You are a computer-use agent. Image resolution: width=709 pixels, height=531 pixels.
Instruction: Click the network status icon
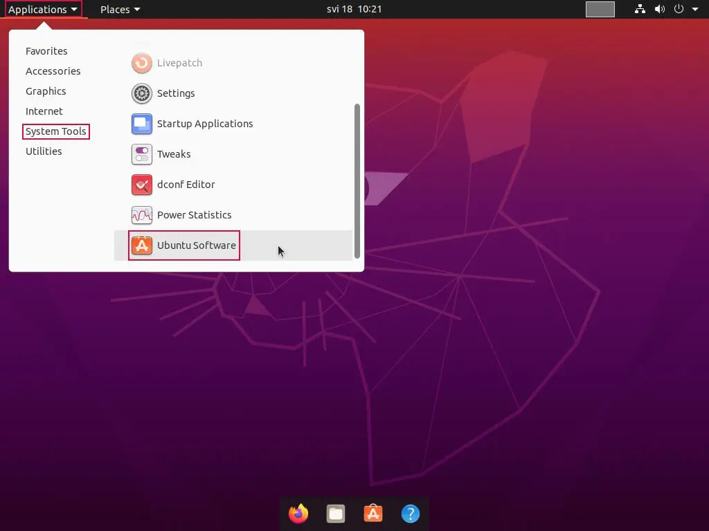(640, 9)
